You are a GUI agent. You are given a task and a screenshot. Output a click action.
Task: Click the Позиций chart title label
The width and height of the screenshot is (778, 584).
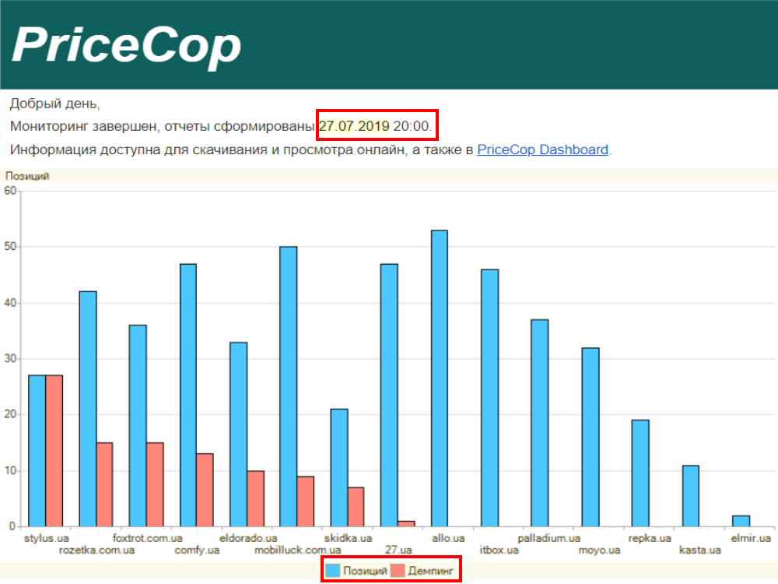tap(27, 176)
